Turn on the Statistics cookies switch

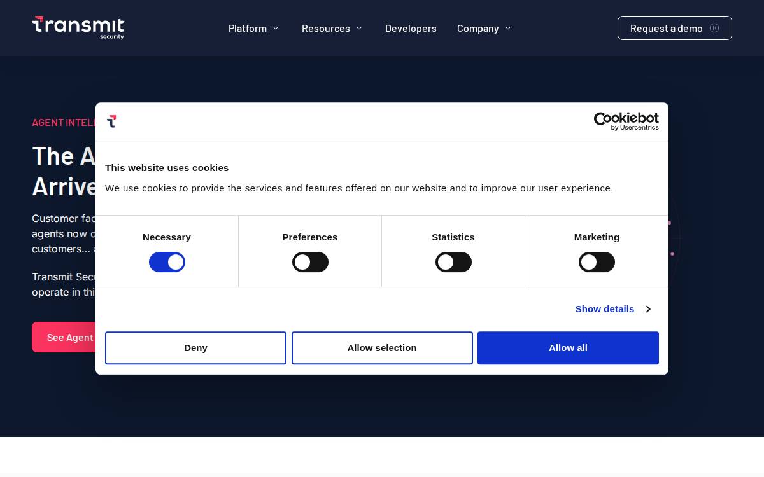coord(453,262)
